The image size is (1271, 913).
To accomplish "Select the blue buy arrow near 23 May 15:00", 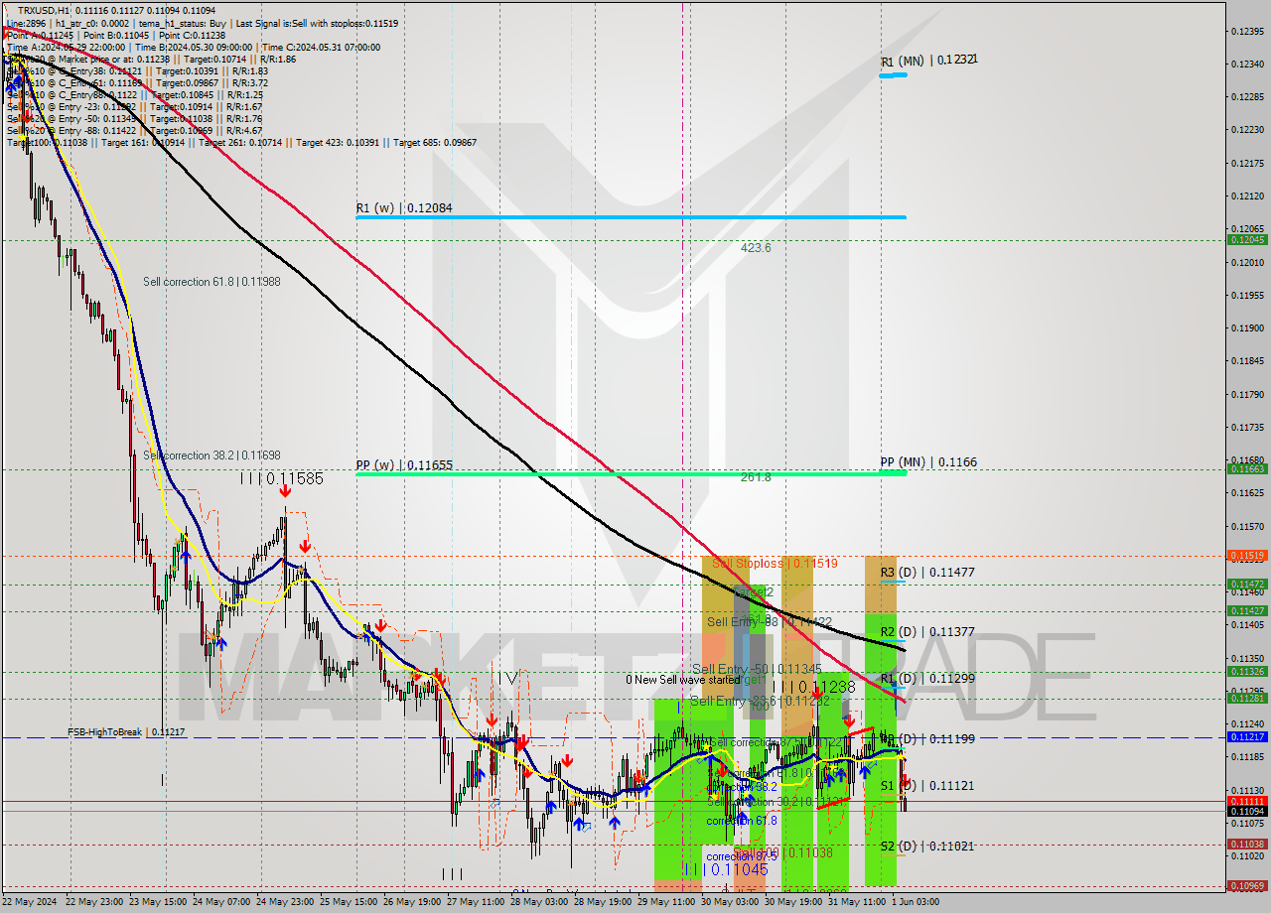I will pos(186,556).
